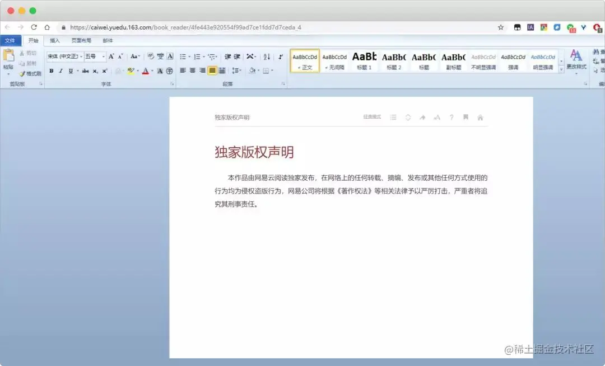Click the Sort A-Z icon
Viewport: 605px width, 366px height.
(x=267, y=57)
